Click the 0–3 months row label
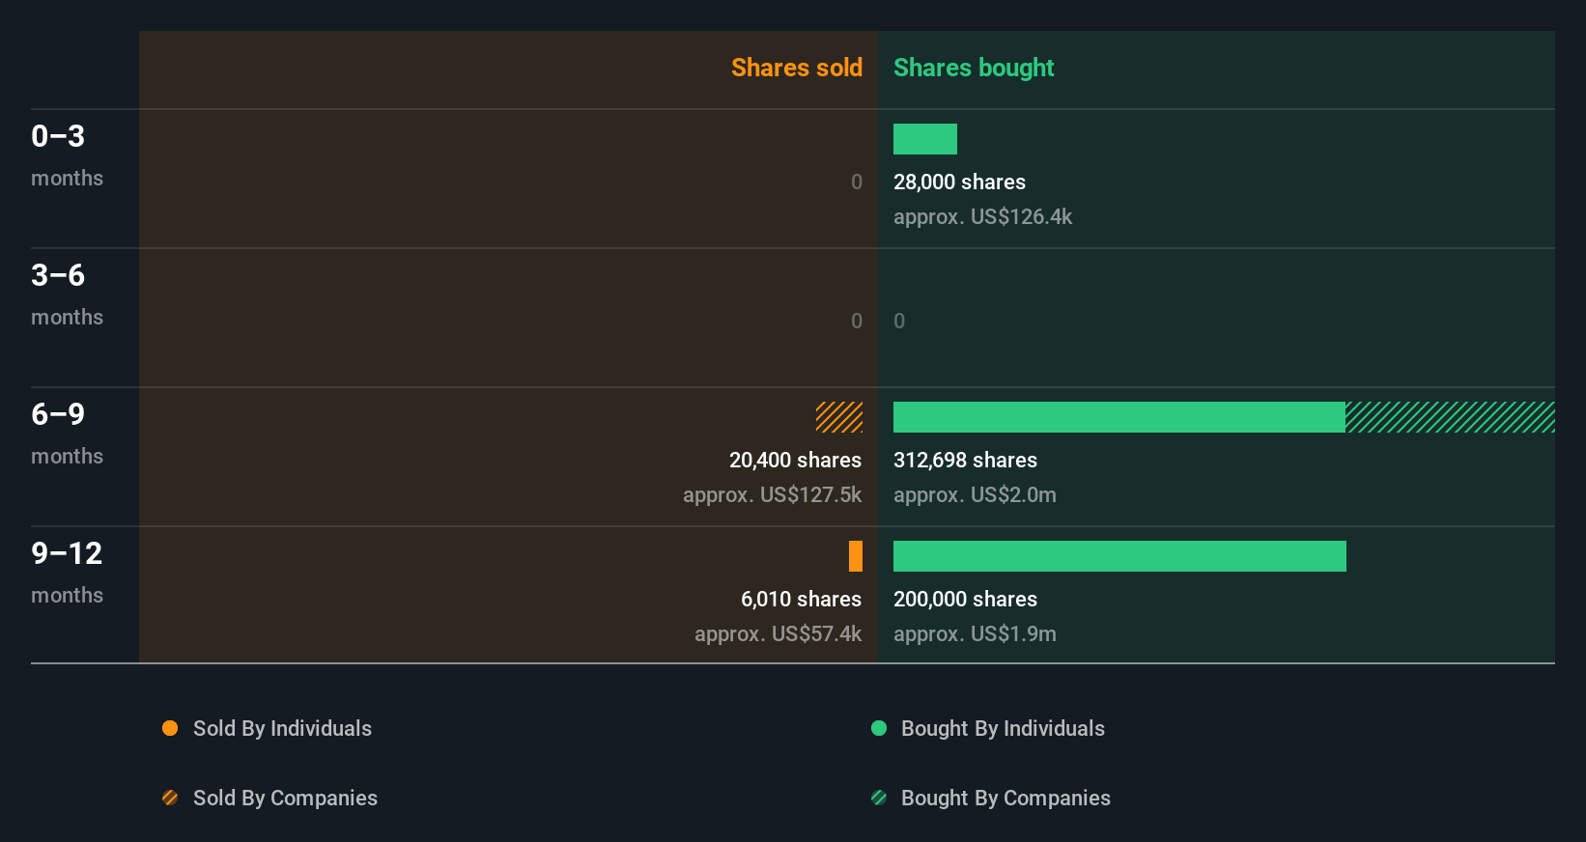Screen dimensions: 1586x842 click(67, 154)
